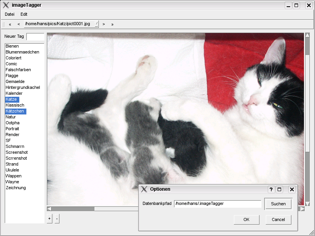
Task: Click the Neuer Tag input field
Action: point(35,37)
